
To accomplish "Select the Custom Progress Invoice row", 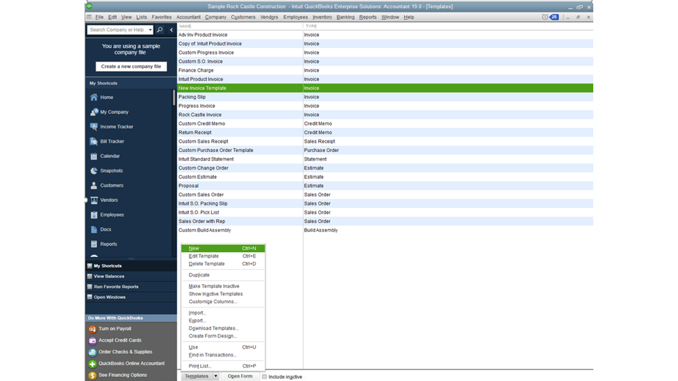I will coord(385,53).
